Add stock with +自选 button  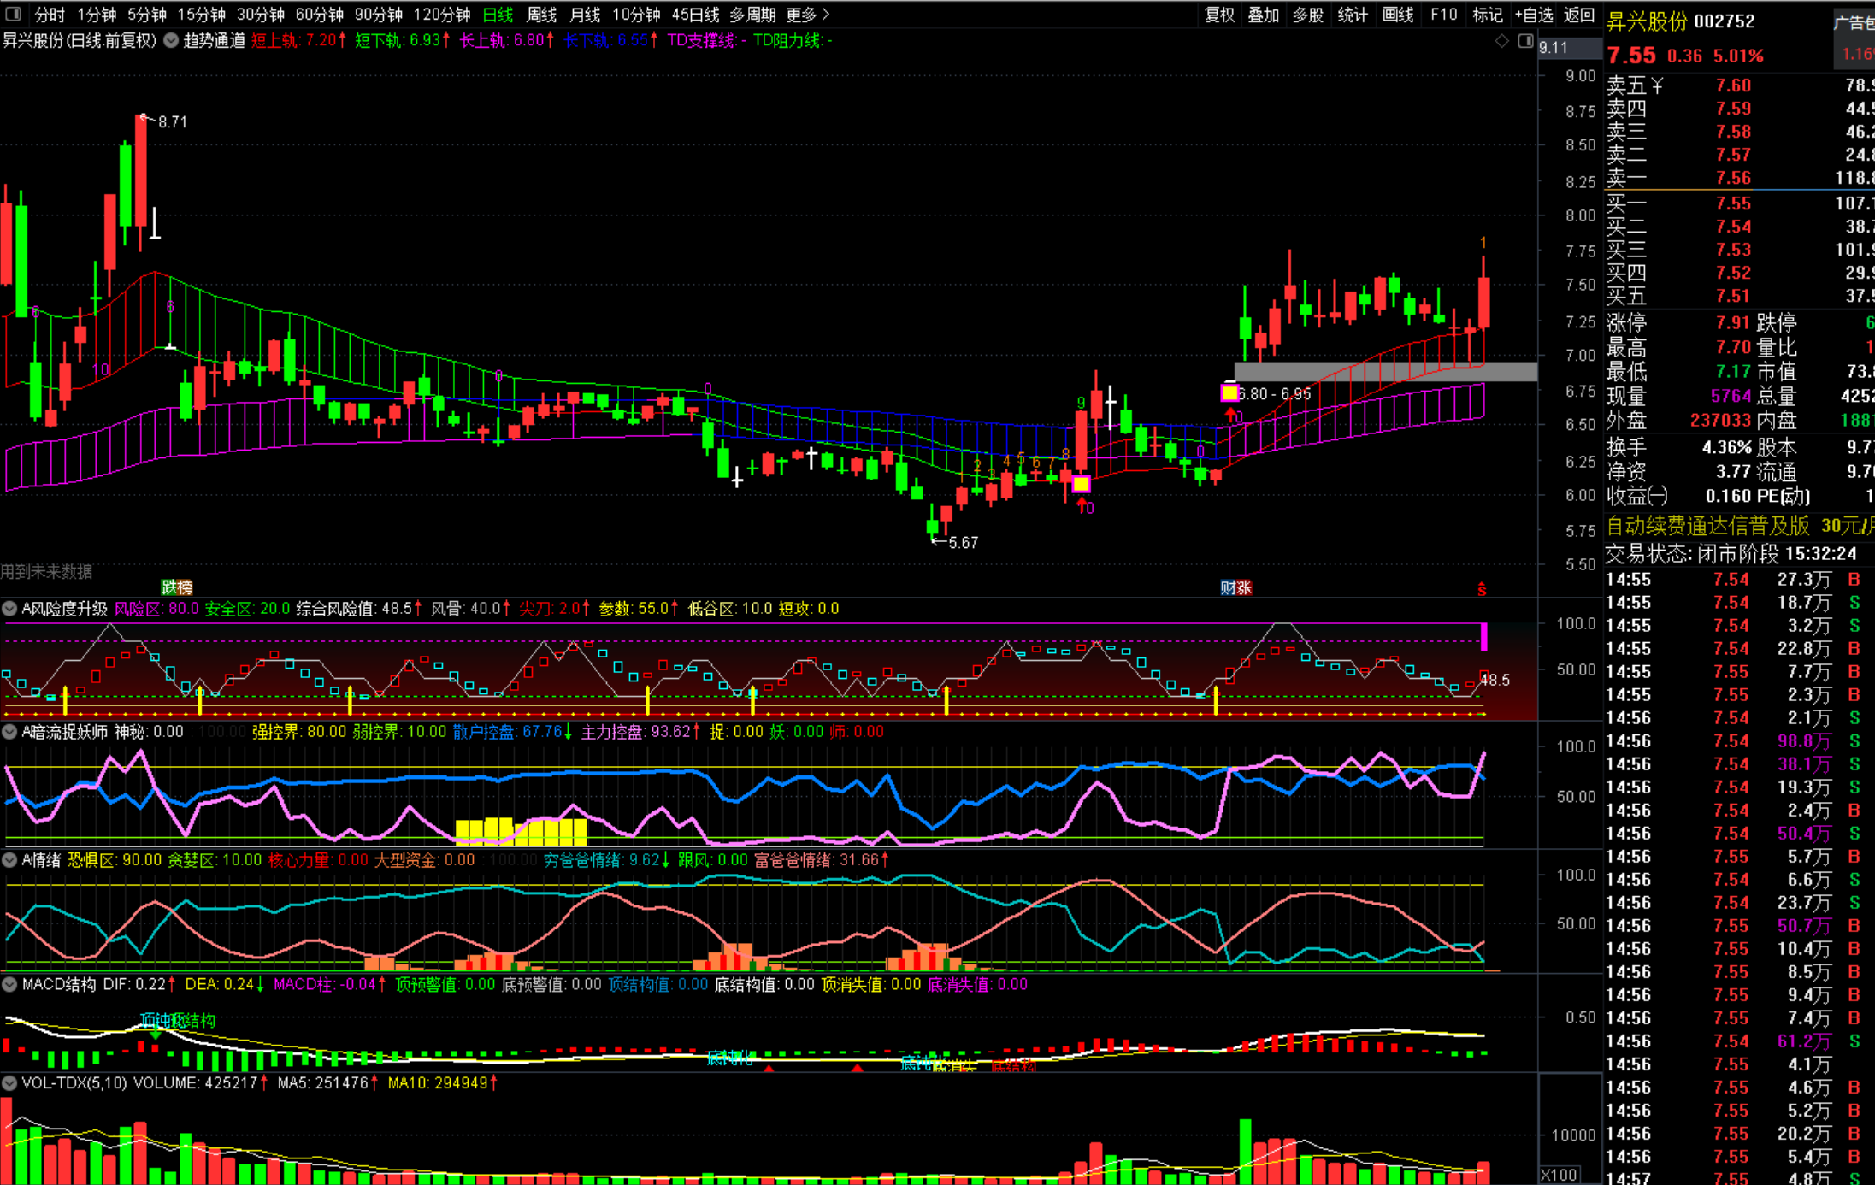point(1534,15)
